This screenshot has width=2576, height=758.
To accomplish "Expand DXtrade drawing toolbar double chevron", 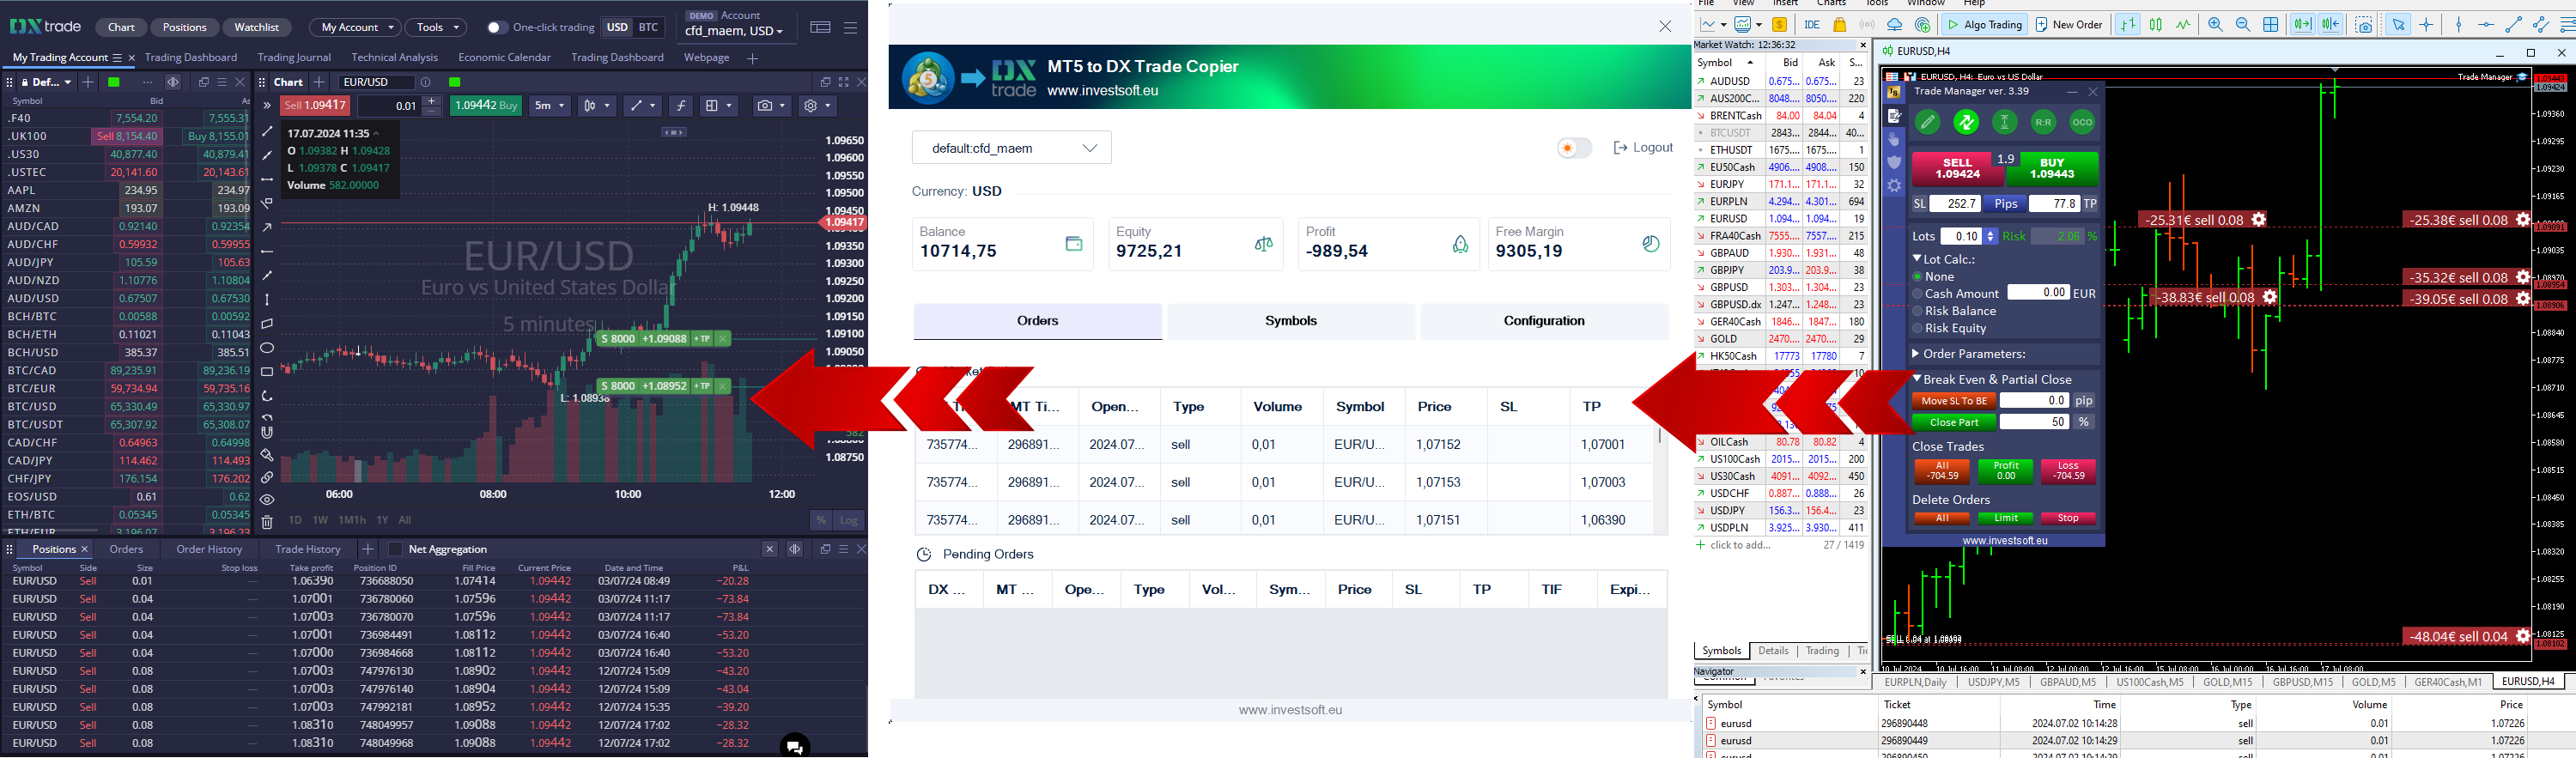I will 267,106.
